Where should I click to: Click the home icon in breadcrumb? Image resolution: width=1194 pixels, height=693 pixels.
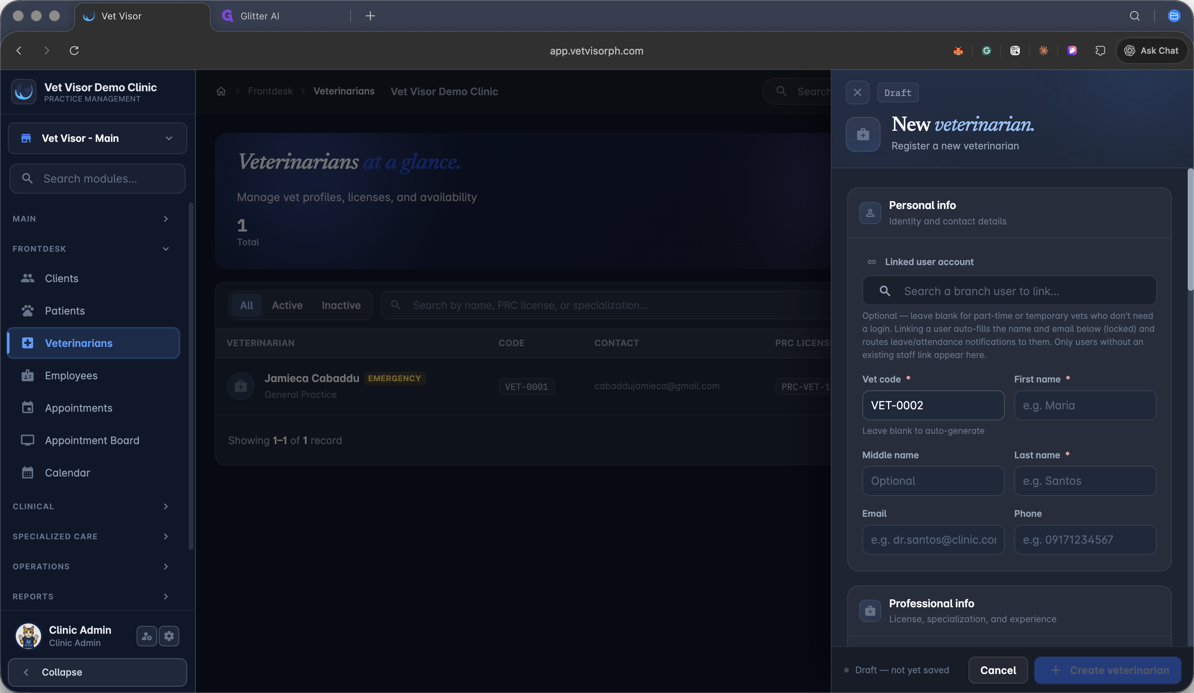click(x=221, y=92)
